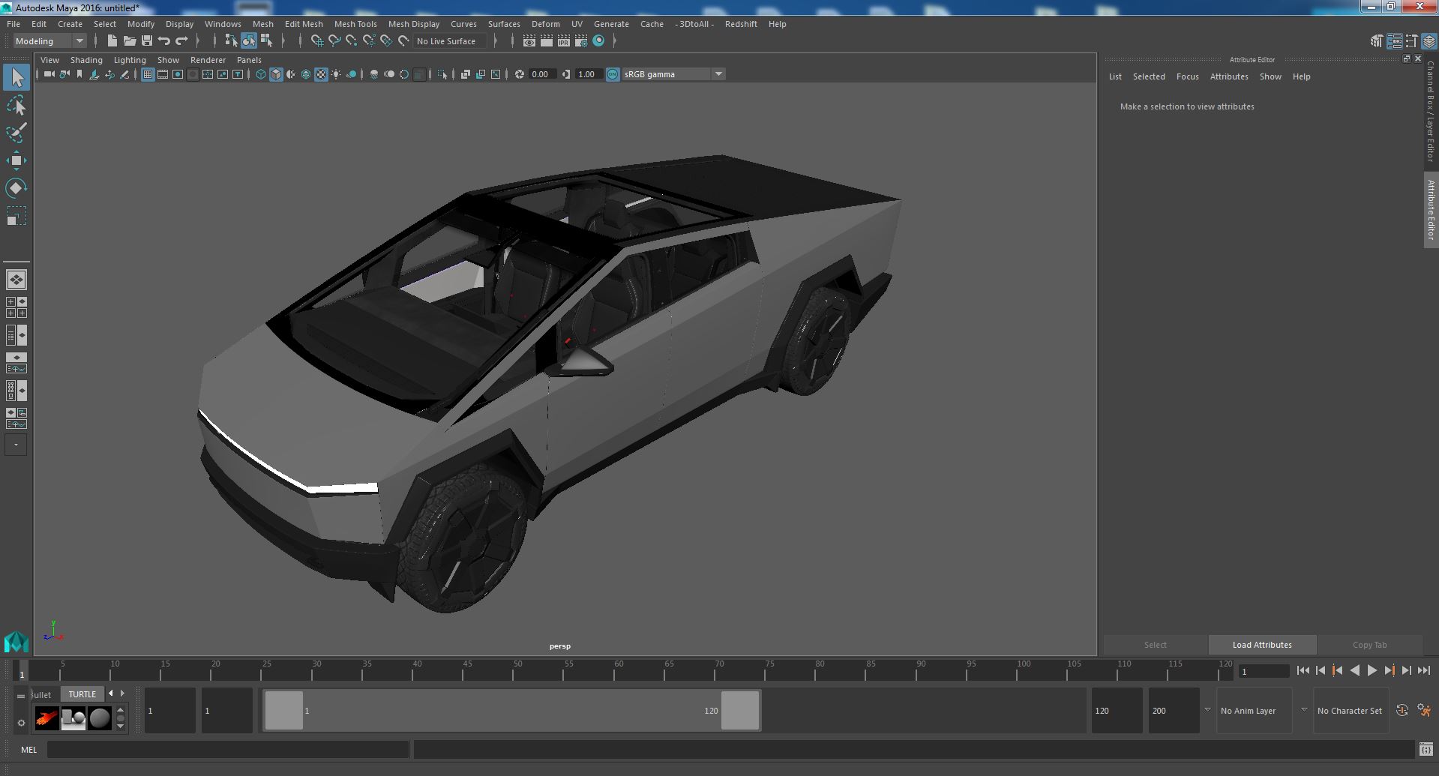Toggle Smooth Shade All cube

pyautogui.click(x=276, y=74)
